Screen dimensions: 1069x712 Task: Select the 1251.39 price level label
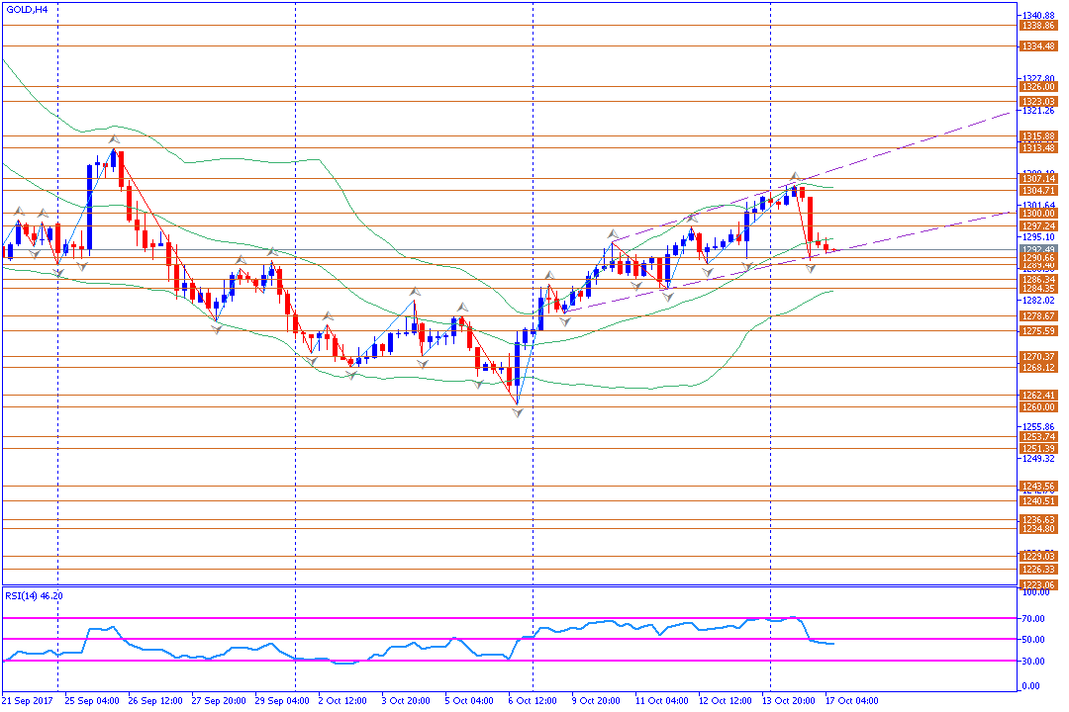[1038, 448]
